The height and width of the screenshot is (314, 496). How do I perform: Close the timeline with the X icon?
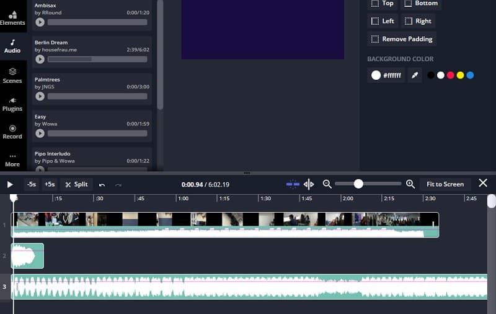coord(483,183)
